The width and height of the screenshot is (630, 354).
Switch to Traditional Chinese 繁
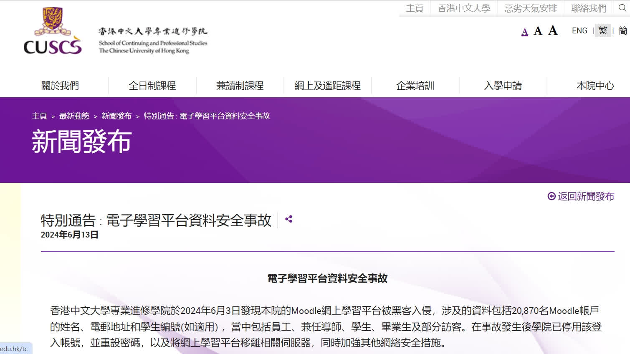602,30
